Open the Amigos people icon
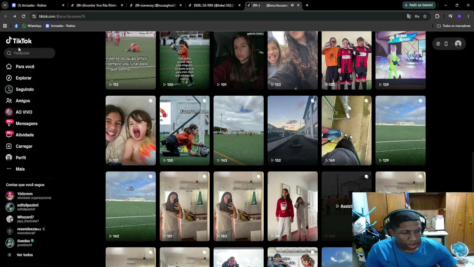 pyautogui.click(x=9, y=100)
